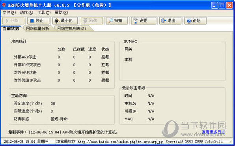Click the 退出 (Exit) toolbar button
Viewport: 235px width, 146px height.
tap(170, 21)
